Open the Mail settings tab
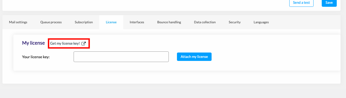The width and height of the screenshot is (346, 98). point(18,22)
